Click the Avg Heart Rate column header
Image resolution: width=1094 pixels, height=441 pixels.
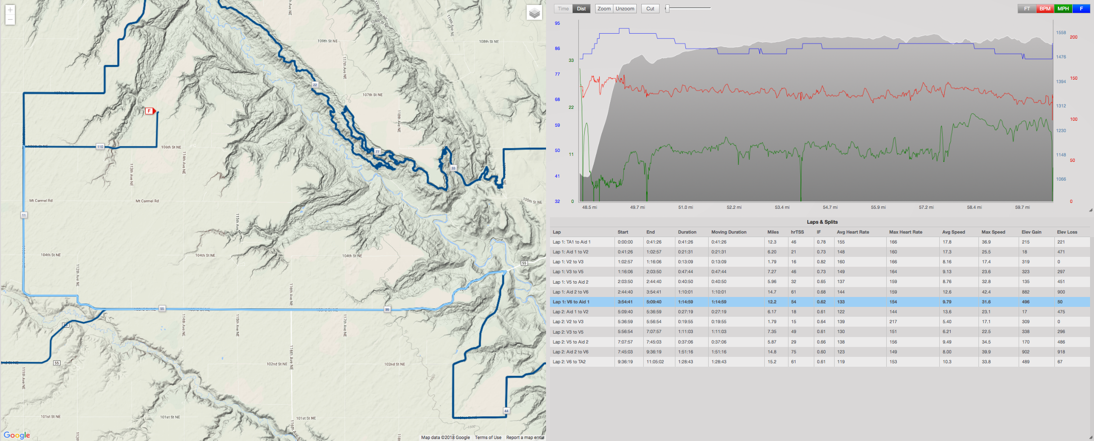[852, 232]
